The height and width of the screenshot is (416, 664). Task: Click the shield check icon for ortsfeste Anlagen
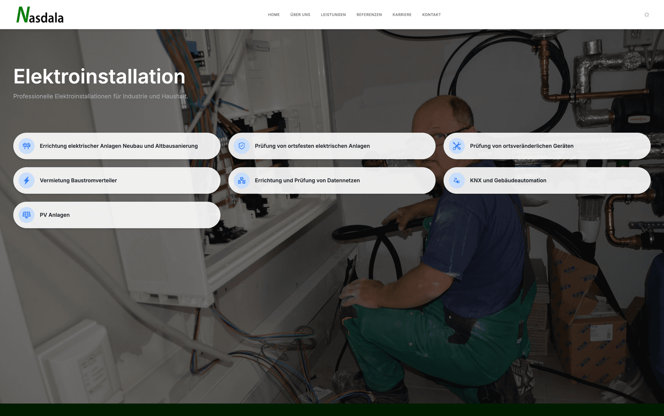pos(242,146)
